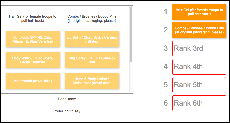This screenshot has height=123, width=230.
Task: Click the empty Rank 3rd slot
Action: coord(199,48)
